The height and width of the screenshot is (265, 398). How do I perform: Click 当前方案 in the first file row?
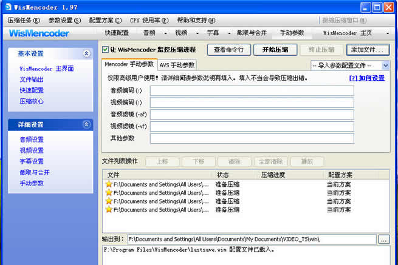(x=338, y=184)
